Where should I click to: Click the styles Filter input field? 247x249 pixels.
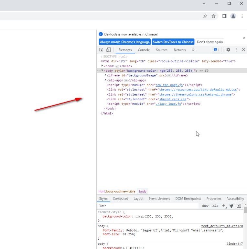[x=148, y=206]
